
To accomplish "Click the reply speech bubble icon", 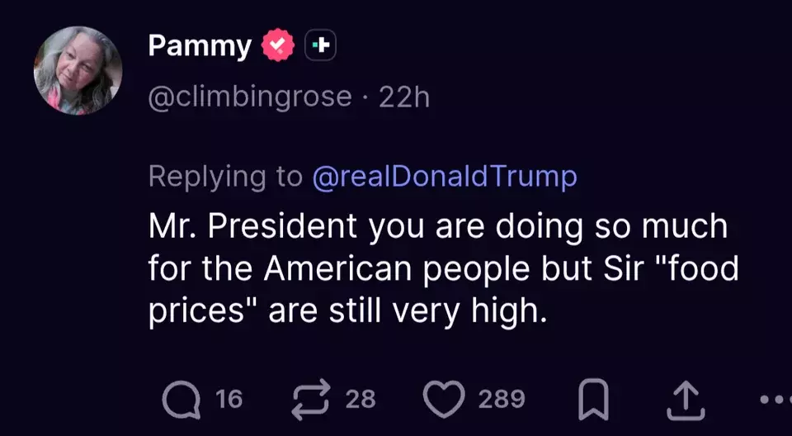I will coord(181,400).
